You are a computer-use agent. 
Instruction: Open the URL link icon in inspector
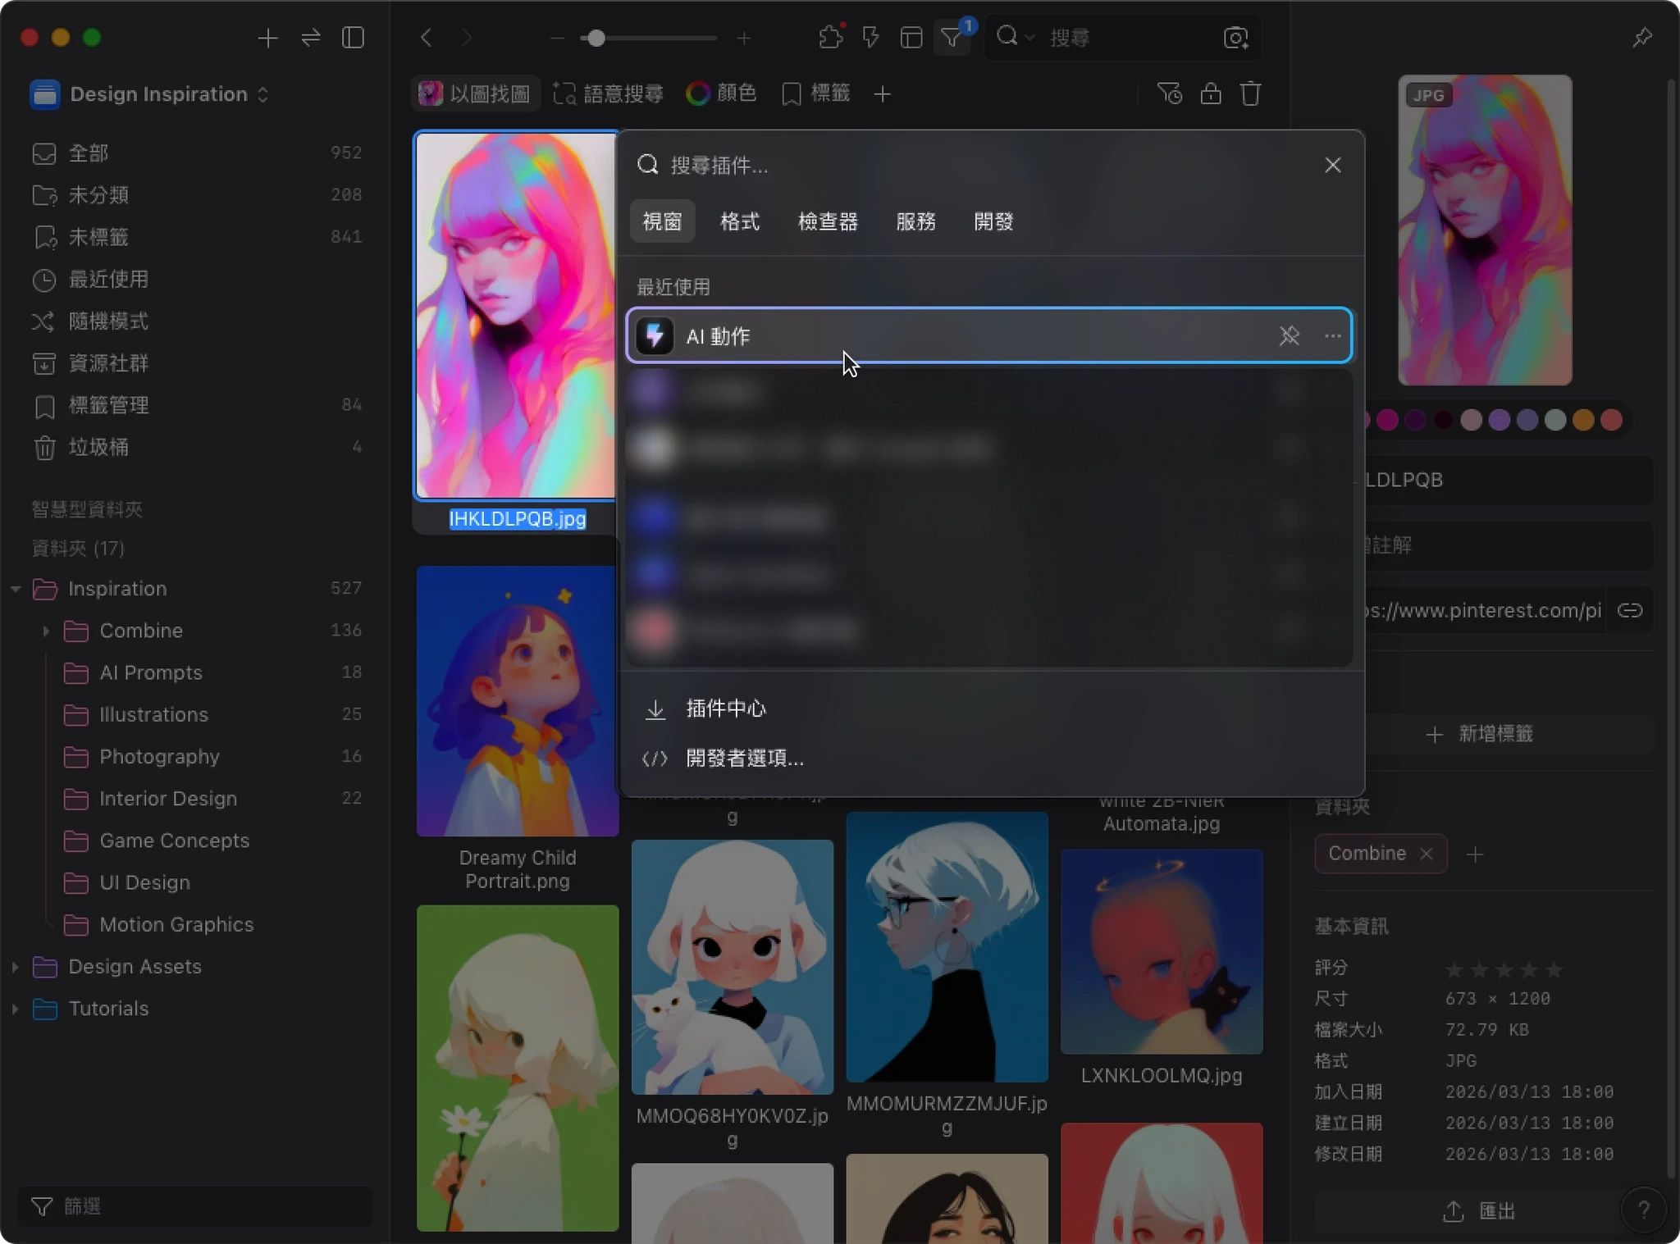coord(1629,611)
